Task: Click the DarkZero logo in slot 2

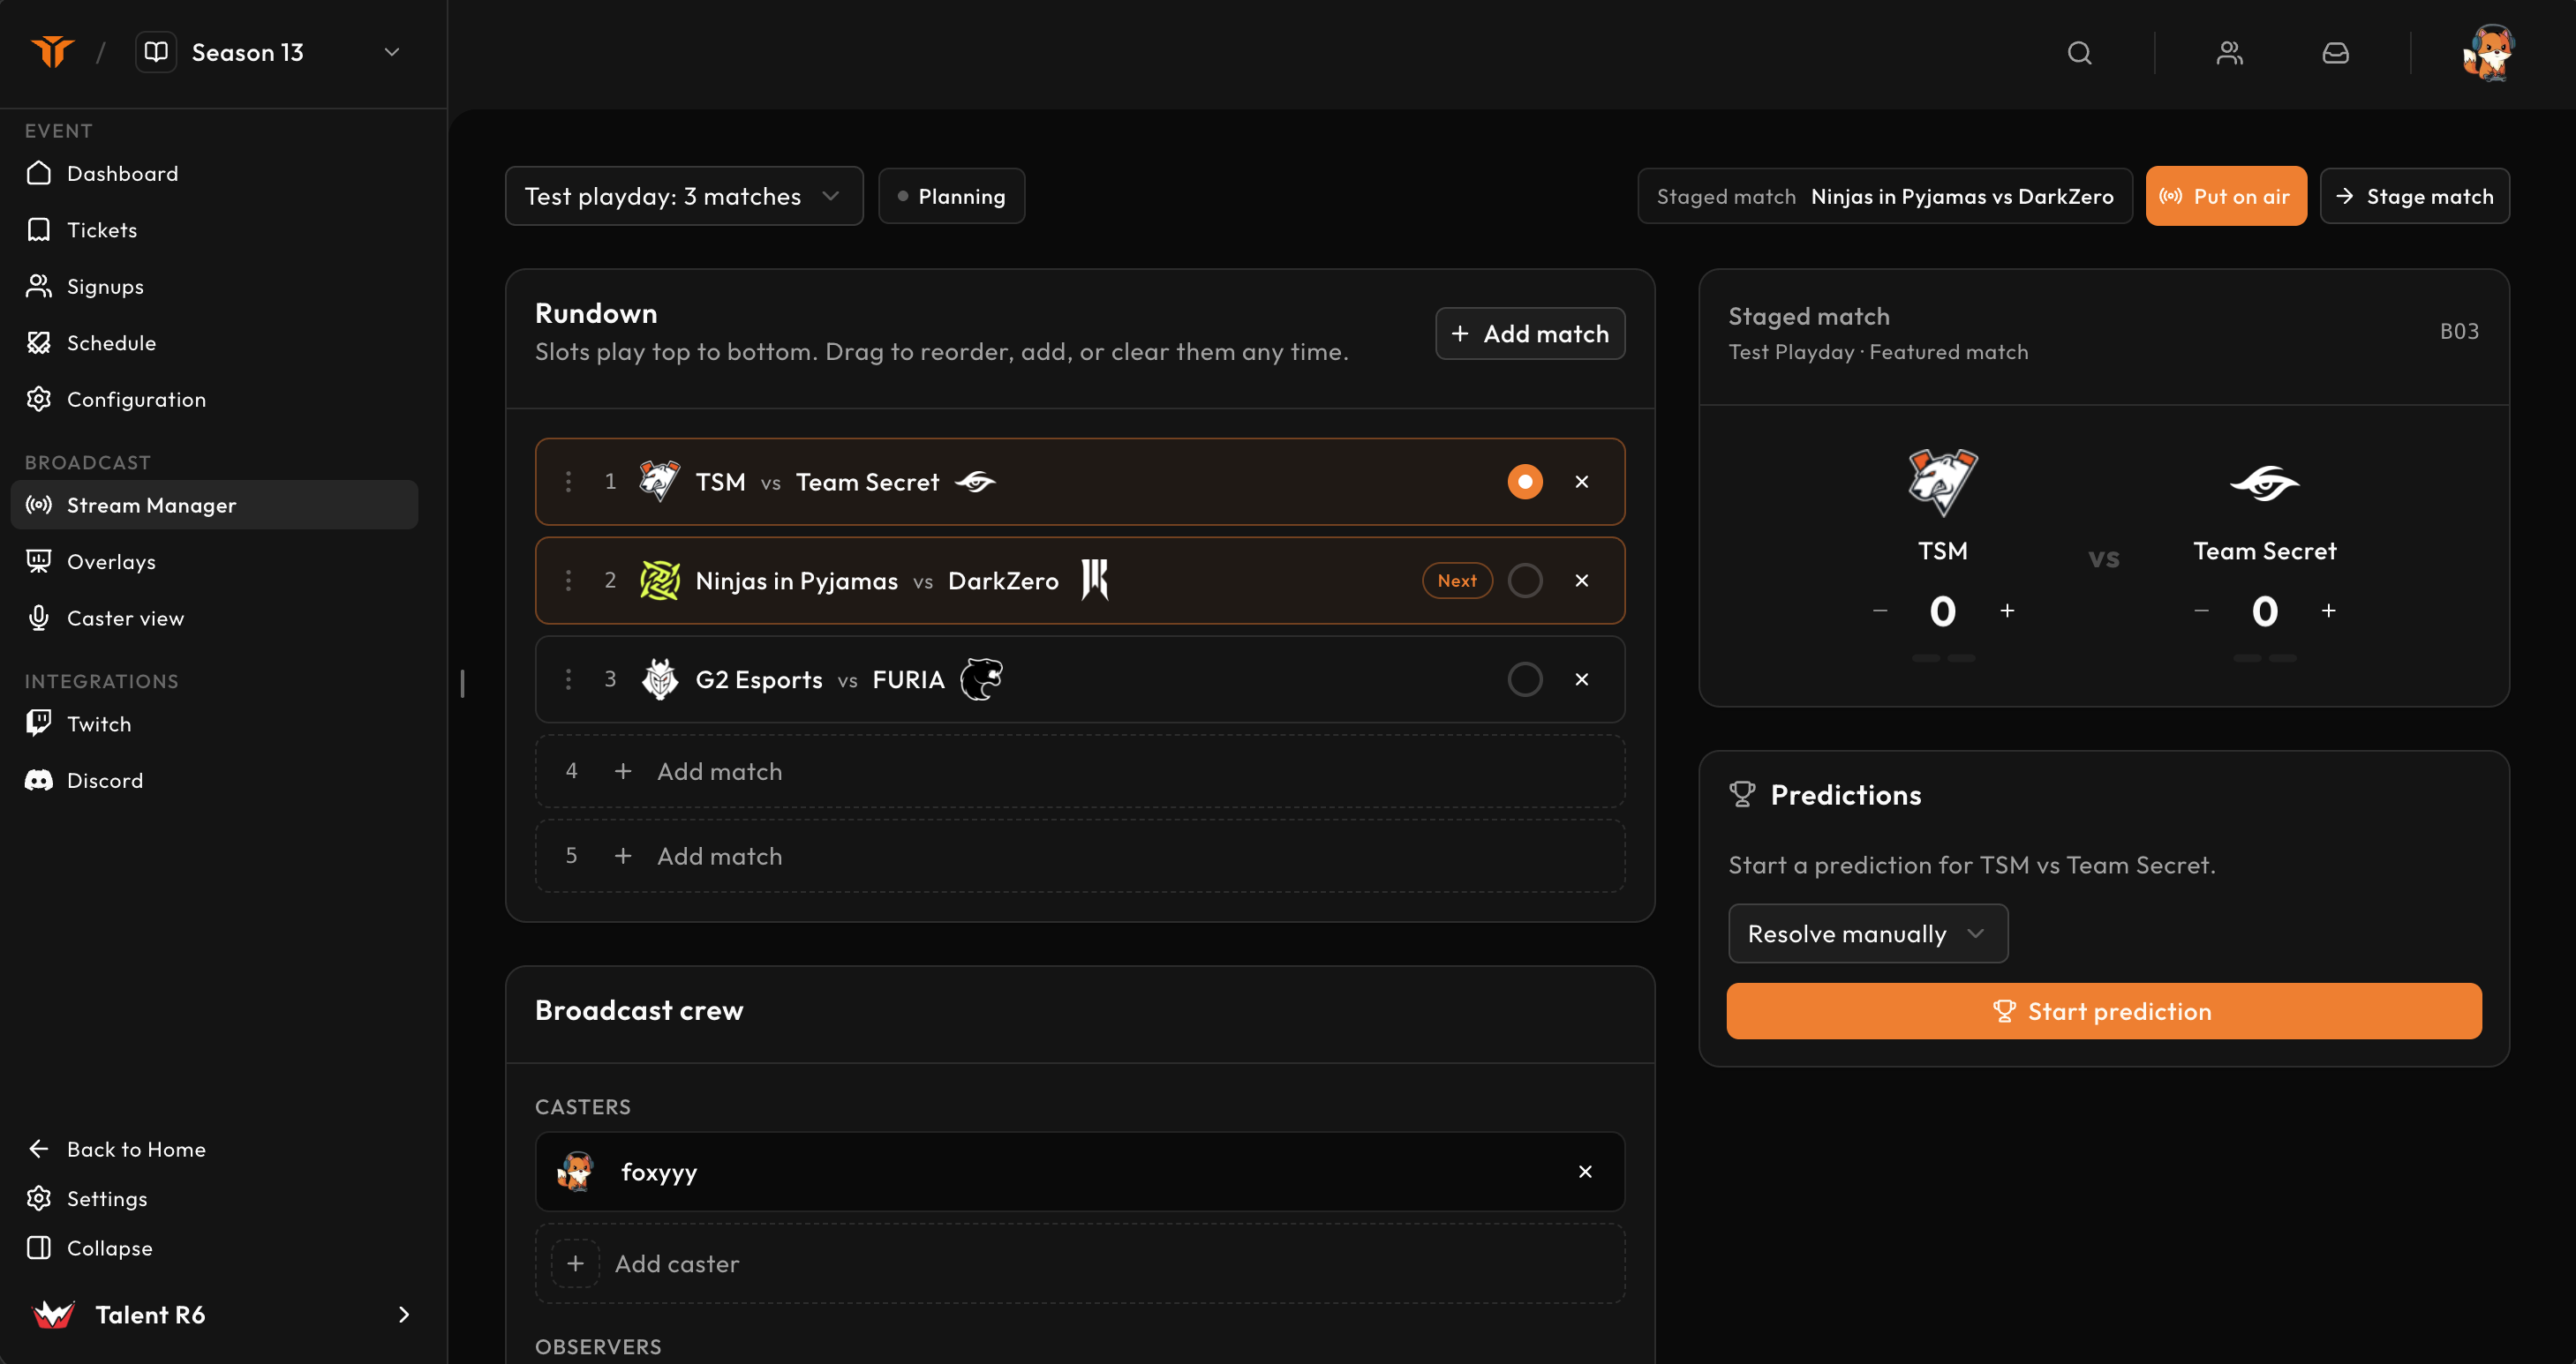Action: (1095, 580)
